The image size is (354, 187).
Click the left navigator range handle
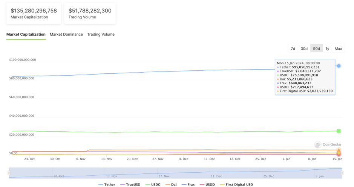[x=9, y=173]
